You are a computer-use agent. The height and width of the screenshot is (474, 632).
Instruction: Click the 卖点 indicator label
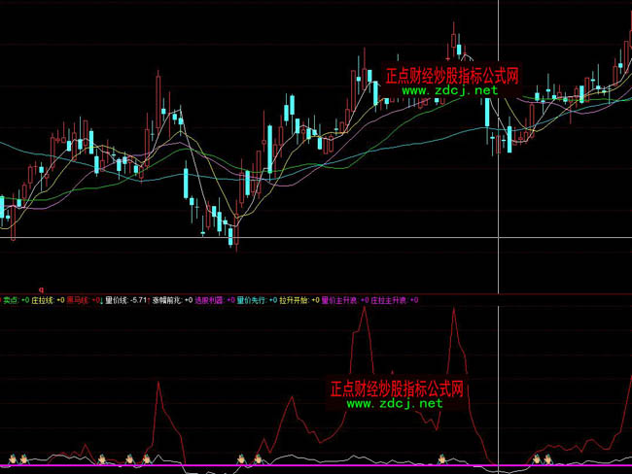pos(14,300)
